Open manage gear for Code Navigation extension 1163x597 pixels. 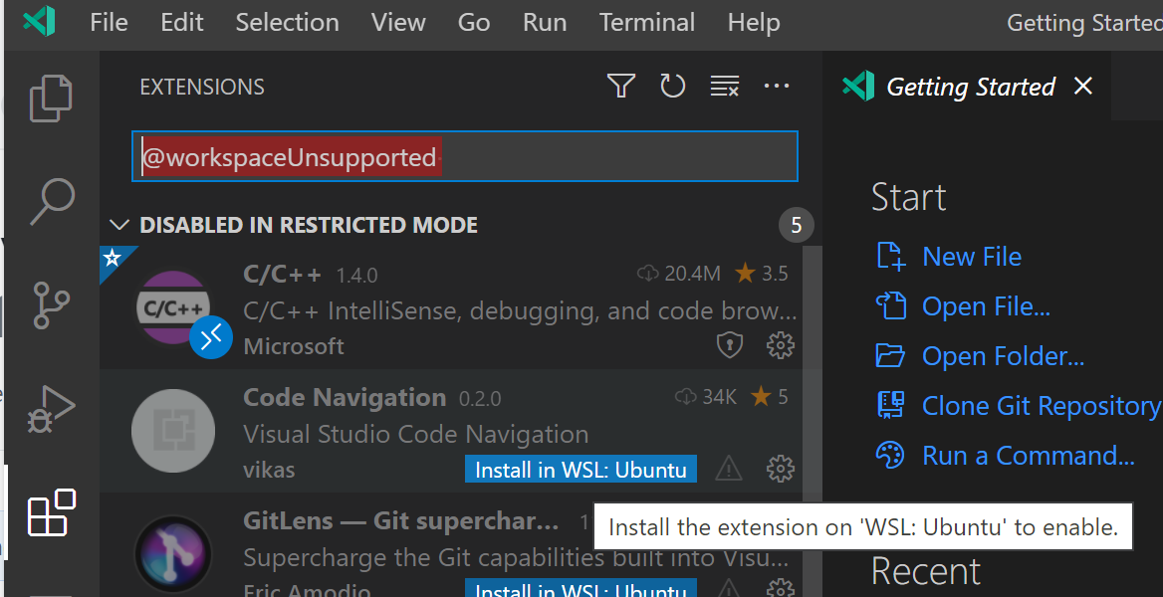(781, 469)
